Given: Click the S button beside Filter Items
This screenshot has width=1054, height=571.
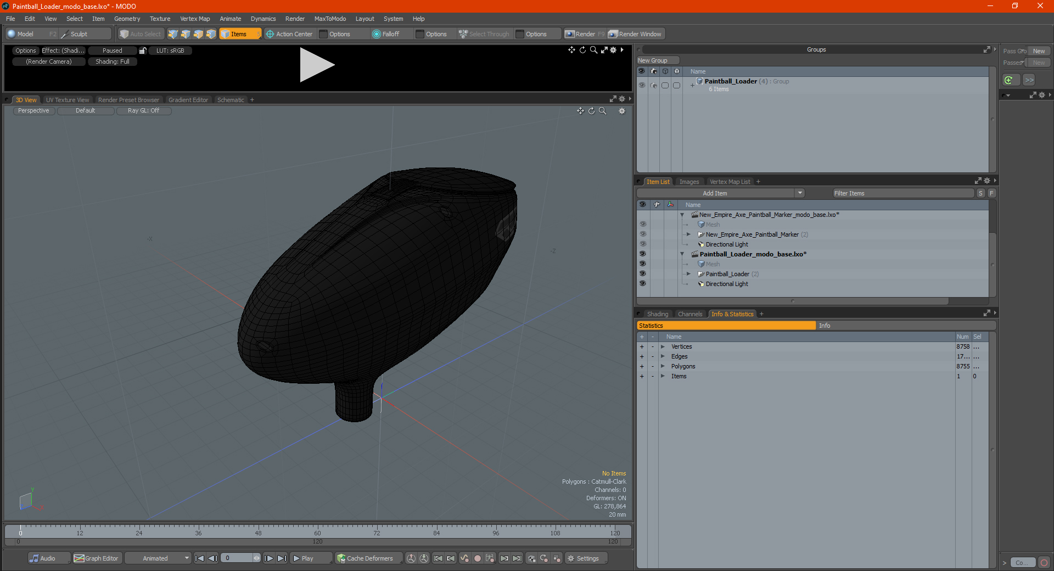Looking at the screenshot, I should [980, 193].
